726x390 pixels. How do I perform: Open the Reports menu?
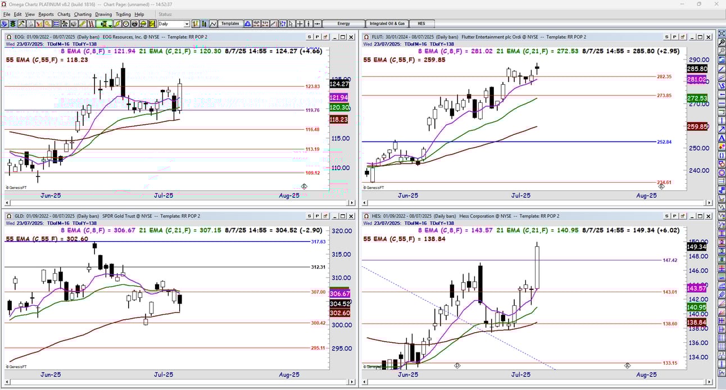point(46,14)
